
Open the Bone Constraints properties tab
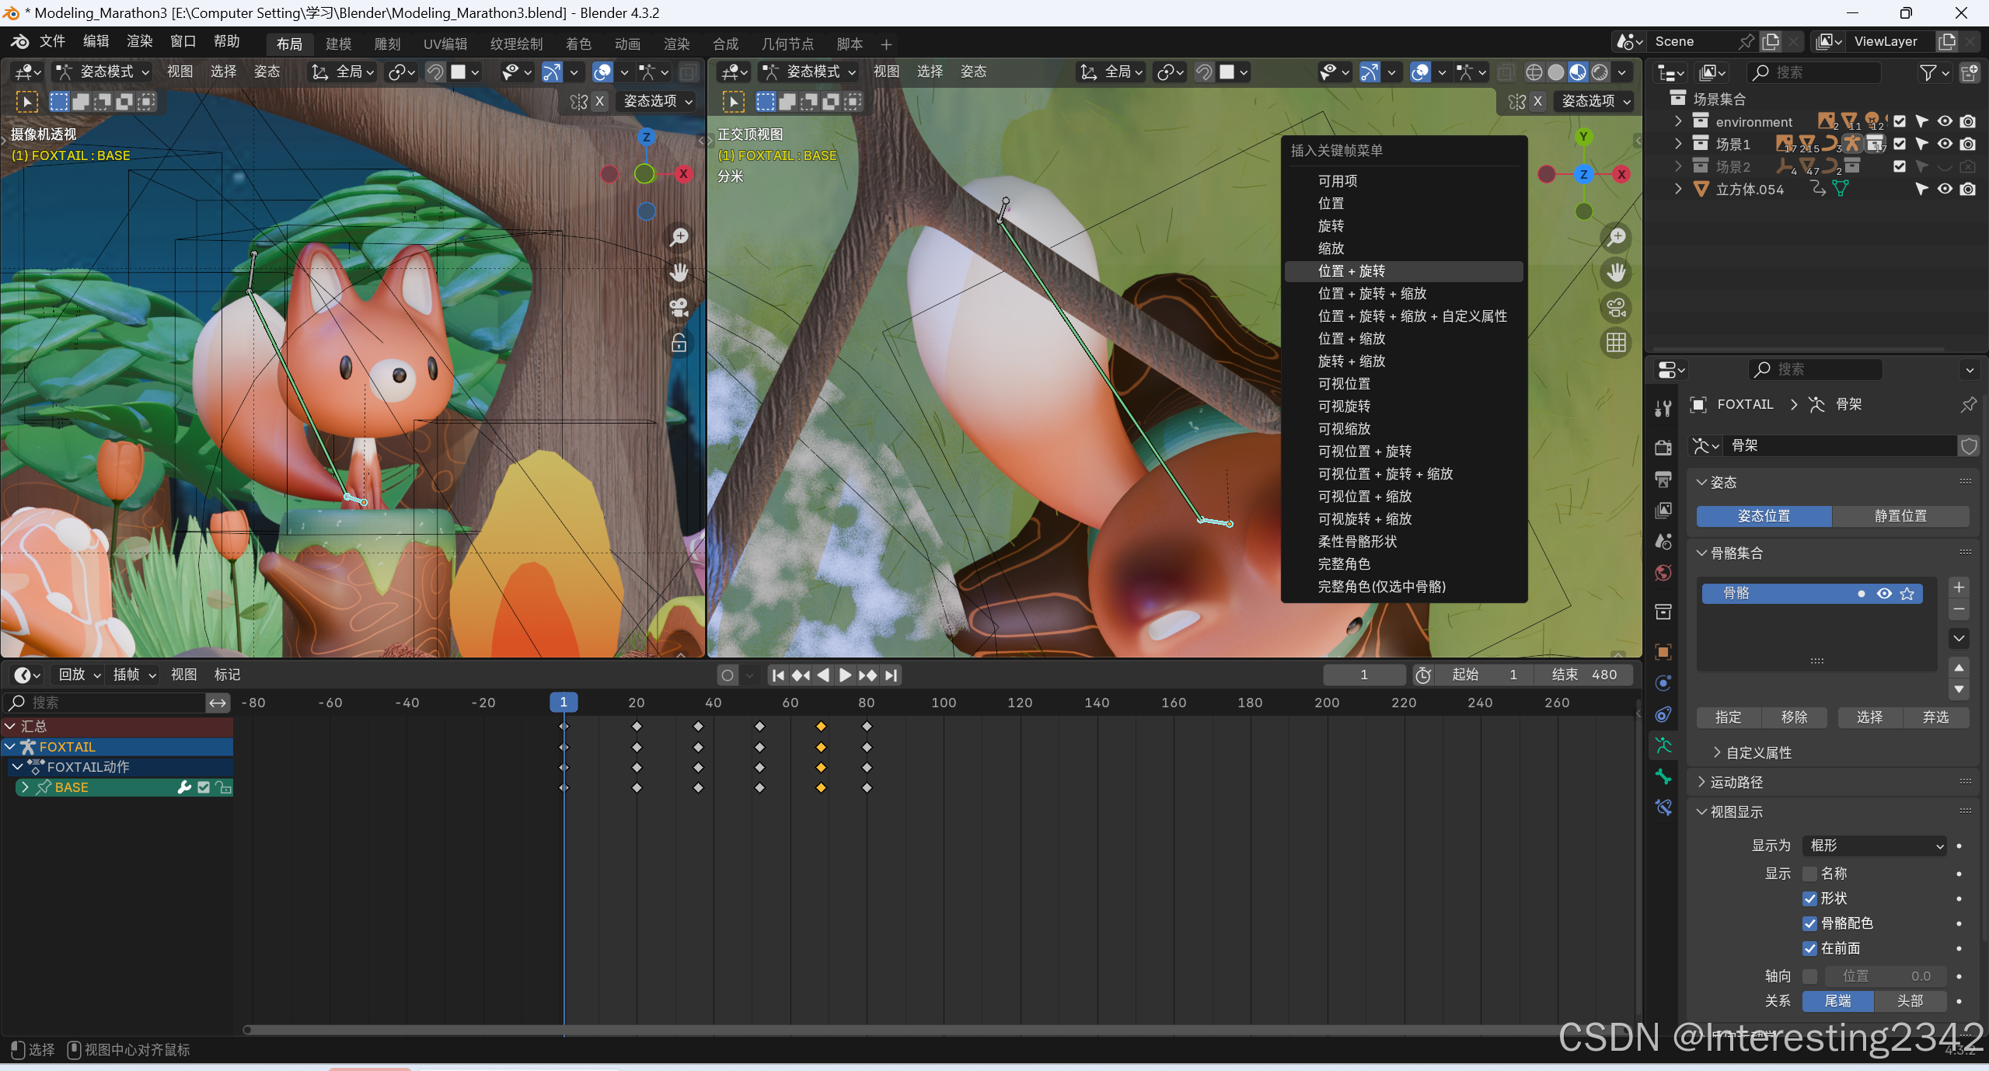[1663, 808]
